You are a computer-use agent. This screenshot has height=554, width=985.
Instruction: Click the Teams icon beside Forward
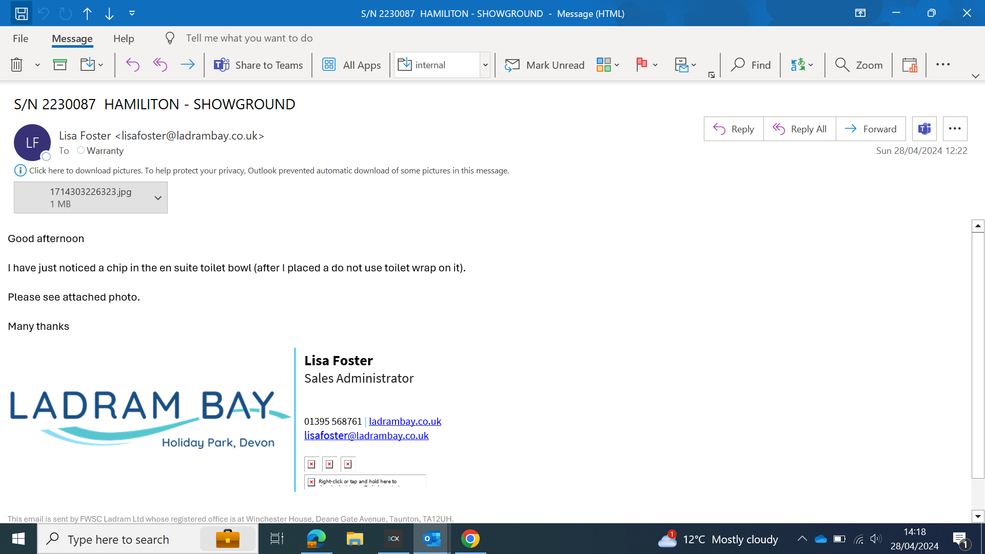coord(924,129)
